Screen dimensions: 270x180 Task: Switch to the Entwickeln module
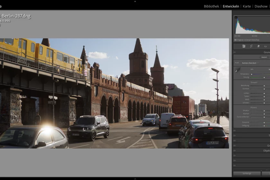(x=231, y=6)
